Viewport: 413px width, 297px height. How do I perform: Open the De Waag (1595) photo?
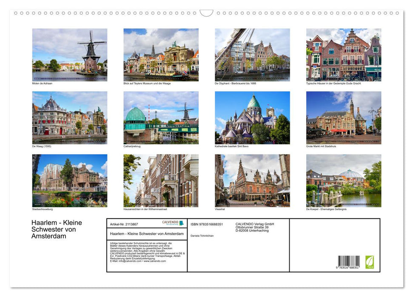(x=69, y=118)
